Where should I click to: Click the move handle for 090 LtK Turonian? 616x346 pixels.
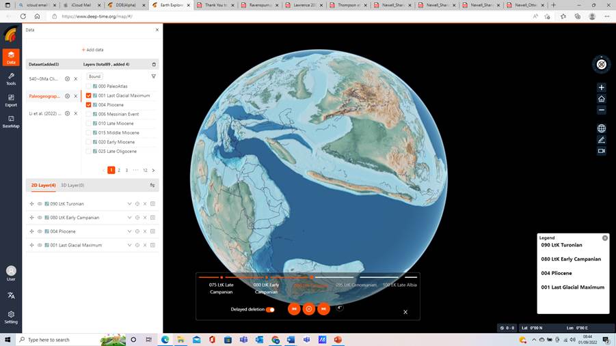pyautogui.click(x=32, y=204)
